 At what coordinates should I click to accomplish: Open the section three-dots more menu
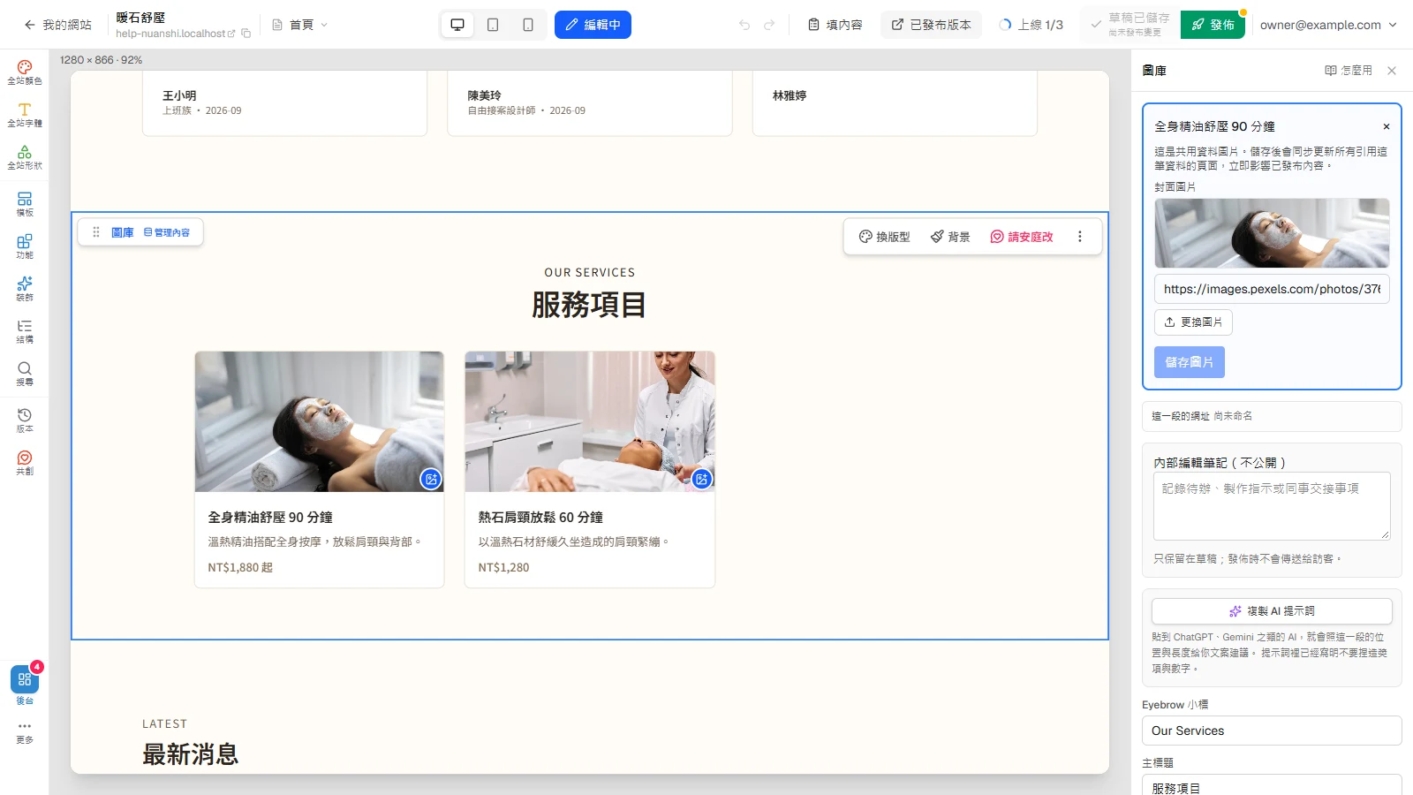tap(1079, 237)
